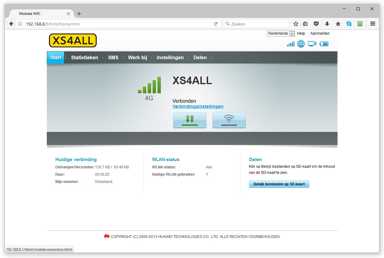Show downloads via the download arrow

point(327,23)
